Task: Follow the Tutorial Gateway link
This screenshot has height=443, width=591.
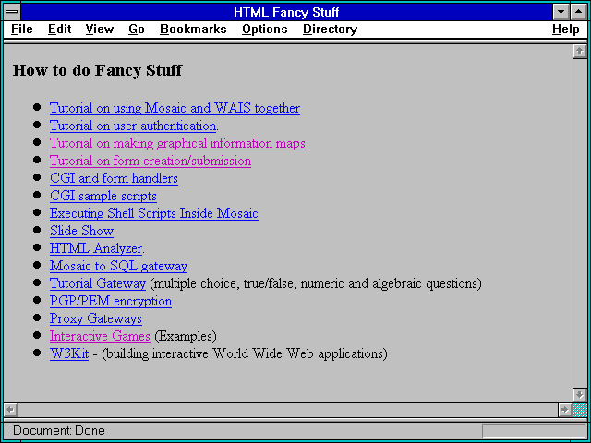Action: (x=98, y=283)
